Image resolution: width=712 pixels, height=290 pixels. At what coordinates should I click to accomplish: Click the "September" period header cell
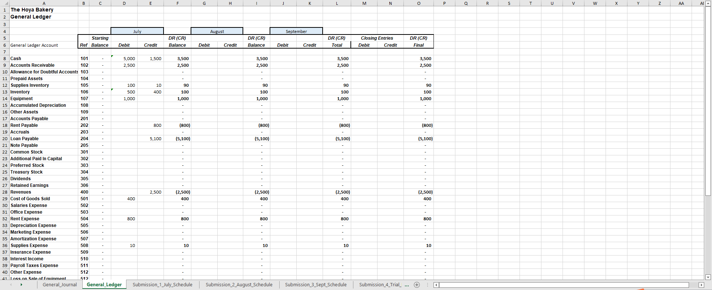point(296,32)
